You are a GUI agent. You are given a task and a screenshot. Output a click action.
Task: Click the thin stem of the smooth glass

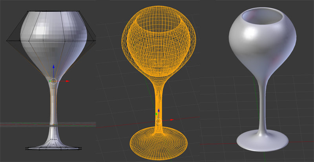[x=263, y=102]
